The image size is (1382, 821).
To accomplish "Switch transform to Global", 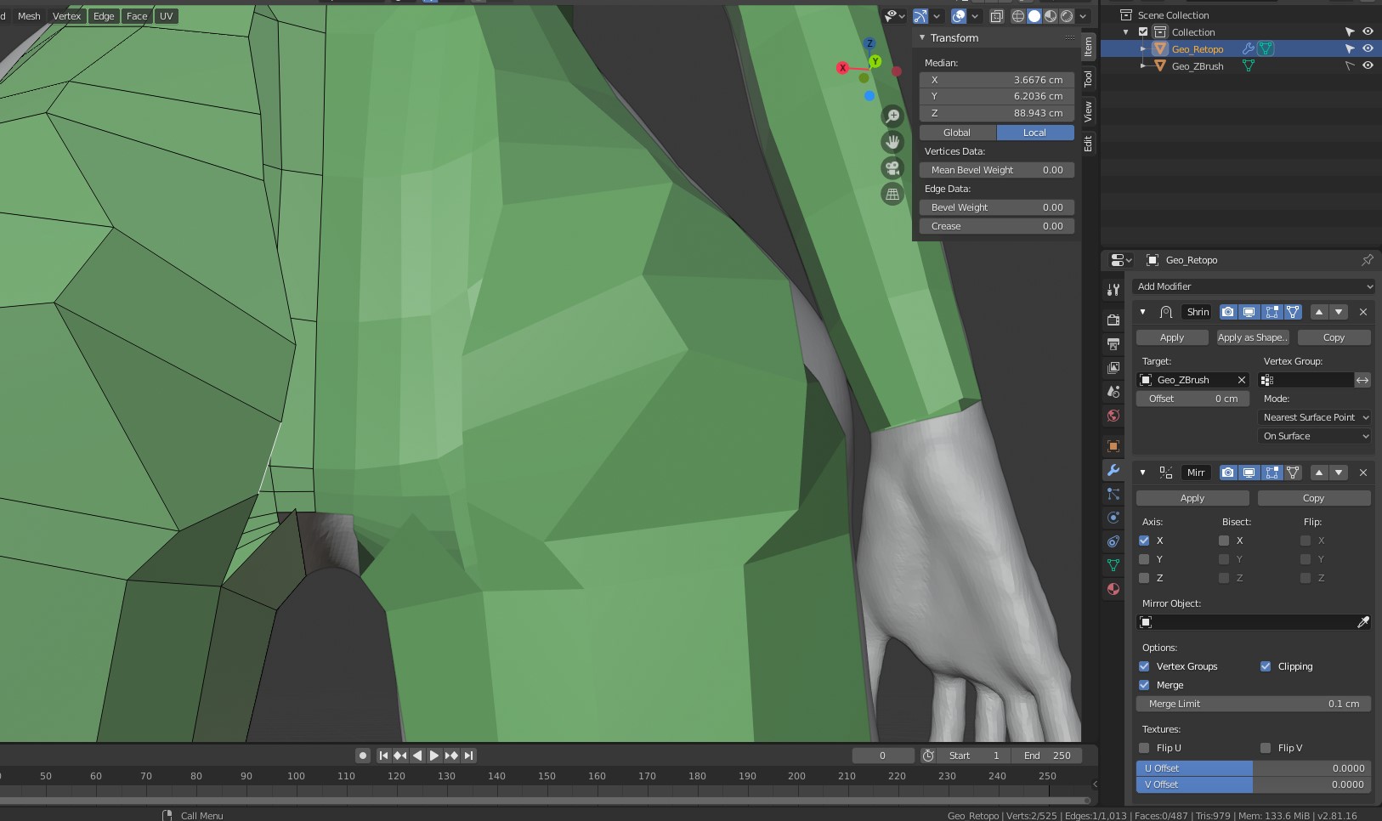I will [957, 133].
